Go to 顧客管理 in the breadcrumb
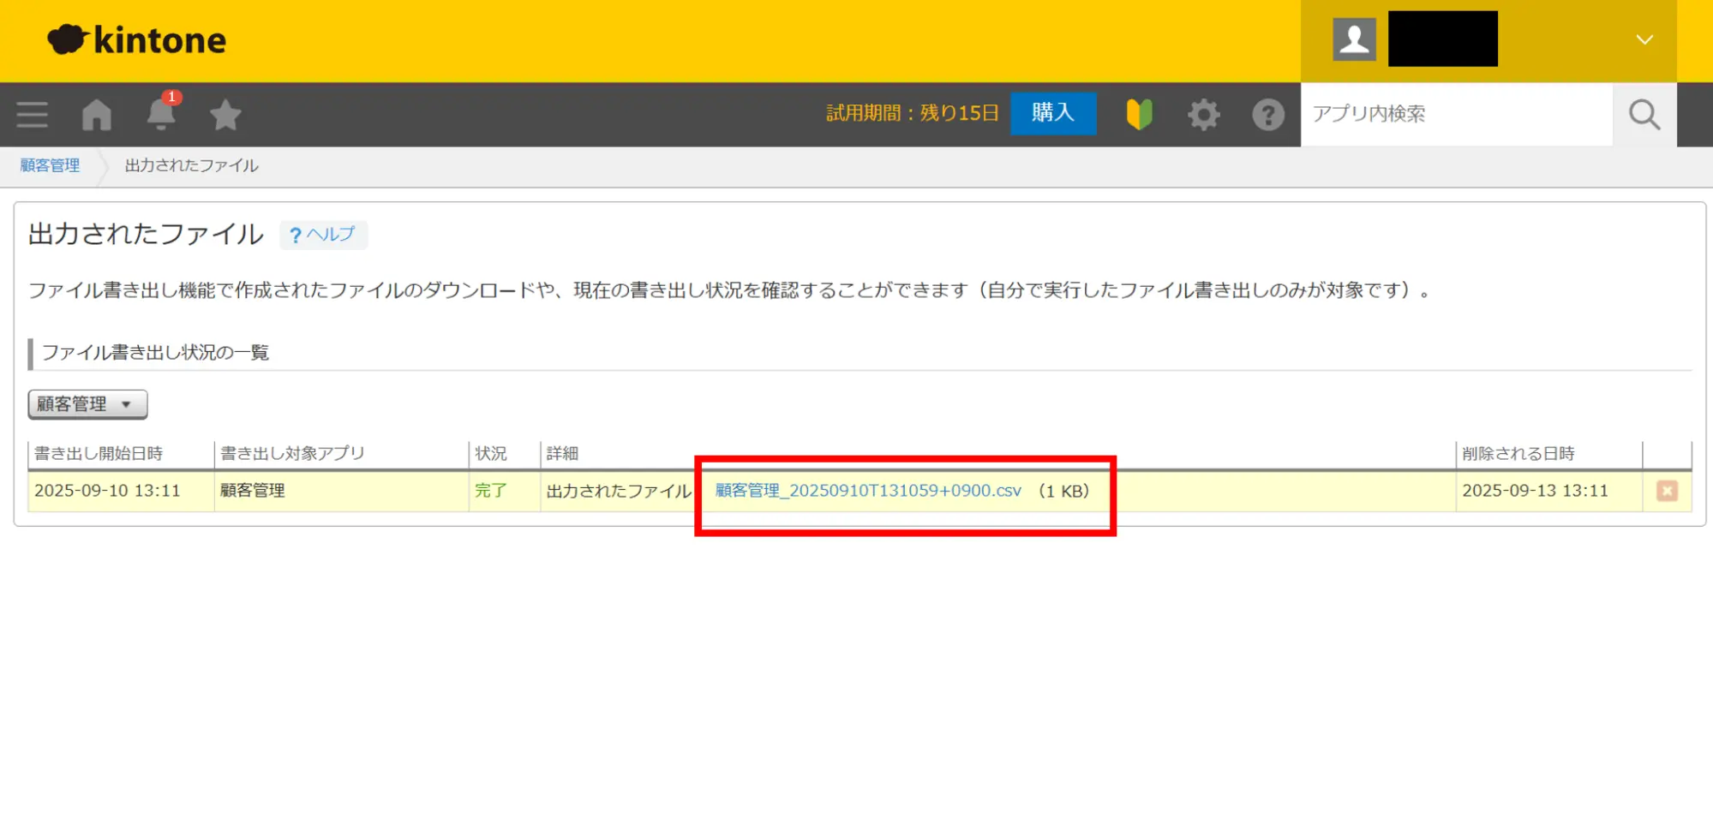 [50, 165]
